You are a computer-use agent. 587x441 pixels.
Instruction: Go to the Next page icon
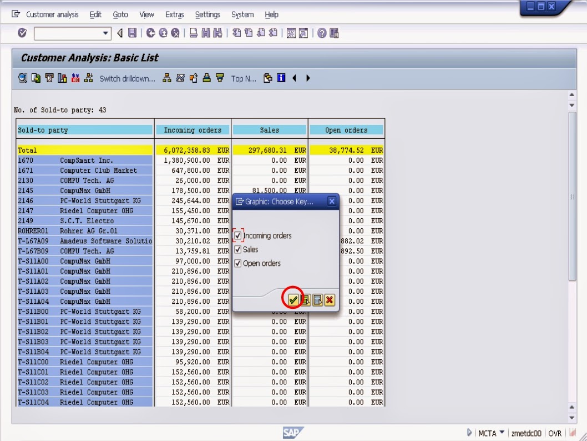[x=261, y=33]
